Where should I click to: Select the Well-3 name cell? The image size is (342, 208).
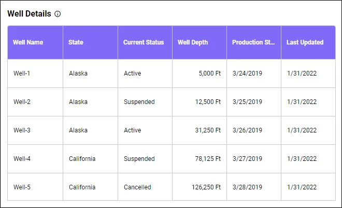pyautogui.click(x=22, y=130)
